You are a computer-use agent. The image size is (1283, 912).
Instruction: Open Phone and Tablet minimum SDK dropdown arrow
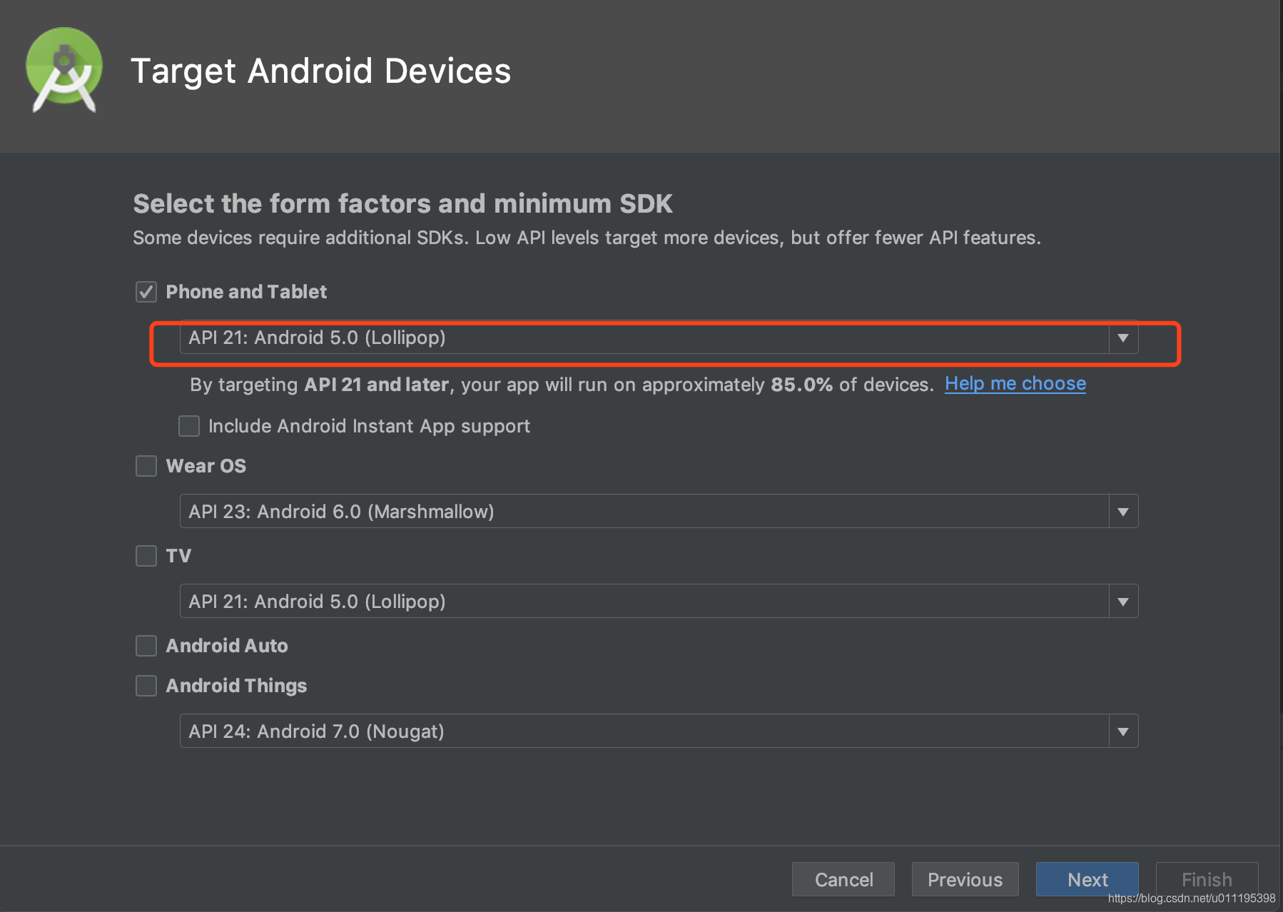tap(1123, 338)
